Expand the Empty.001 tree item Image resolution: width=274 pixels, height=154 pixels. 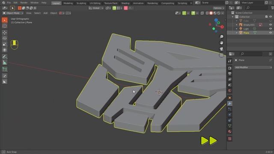237,25
